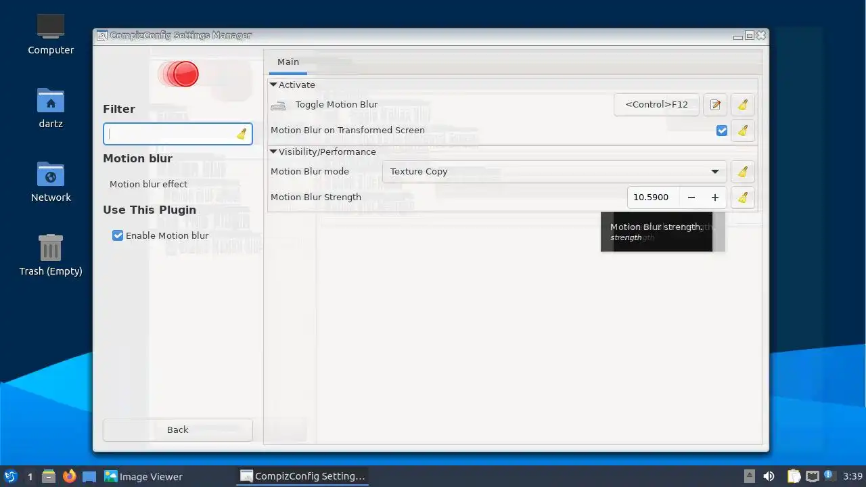
Task: Edit the Toggle Motion Blur keybinding
Action: [715, 105]
